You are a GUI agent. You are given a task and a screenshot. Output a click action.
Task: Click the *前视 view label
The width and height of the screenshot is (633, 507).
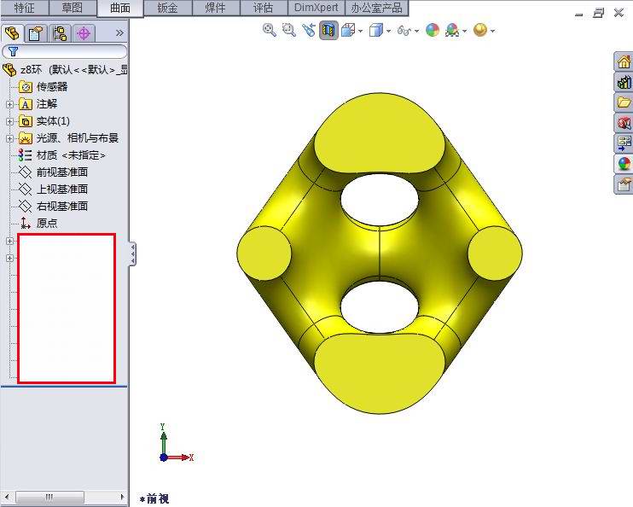coord(154,499)
